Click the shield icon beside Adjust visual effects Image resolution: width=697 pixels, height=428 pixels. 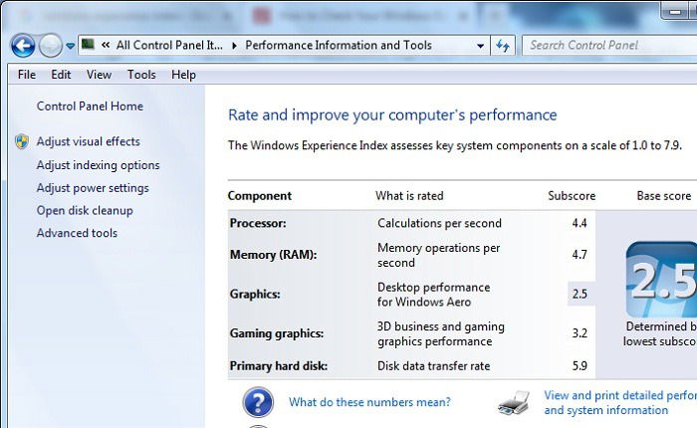point(22,141)
